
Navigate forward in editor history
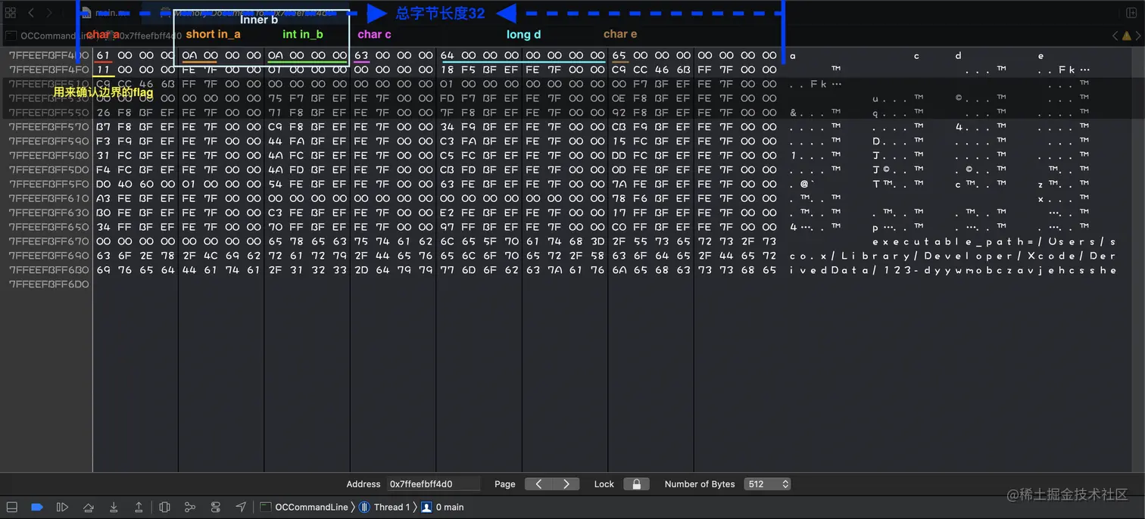49,13
